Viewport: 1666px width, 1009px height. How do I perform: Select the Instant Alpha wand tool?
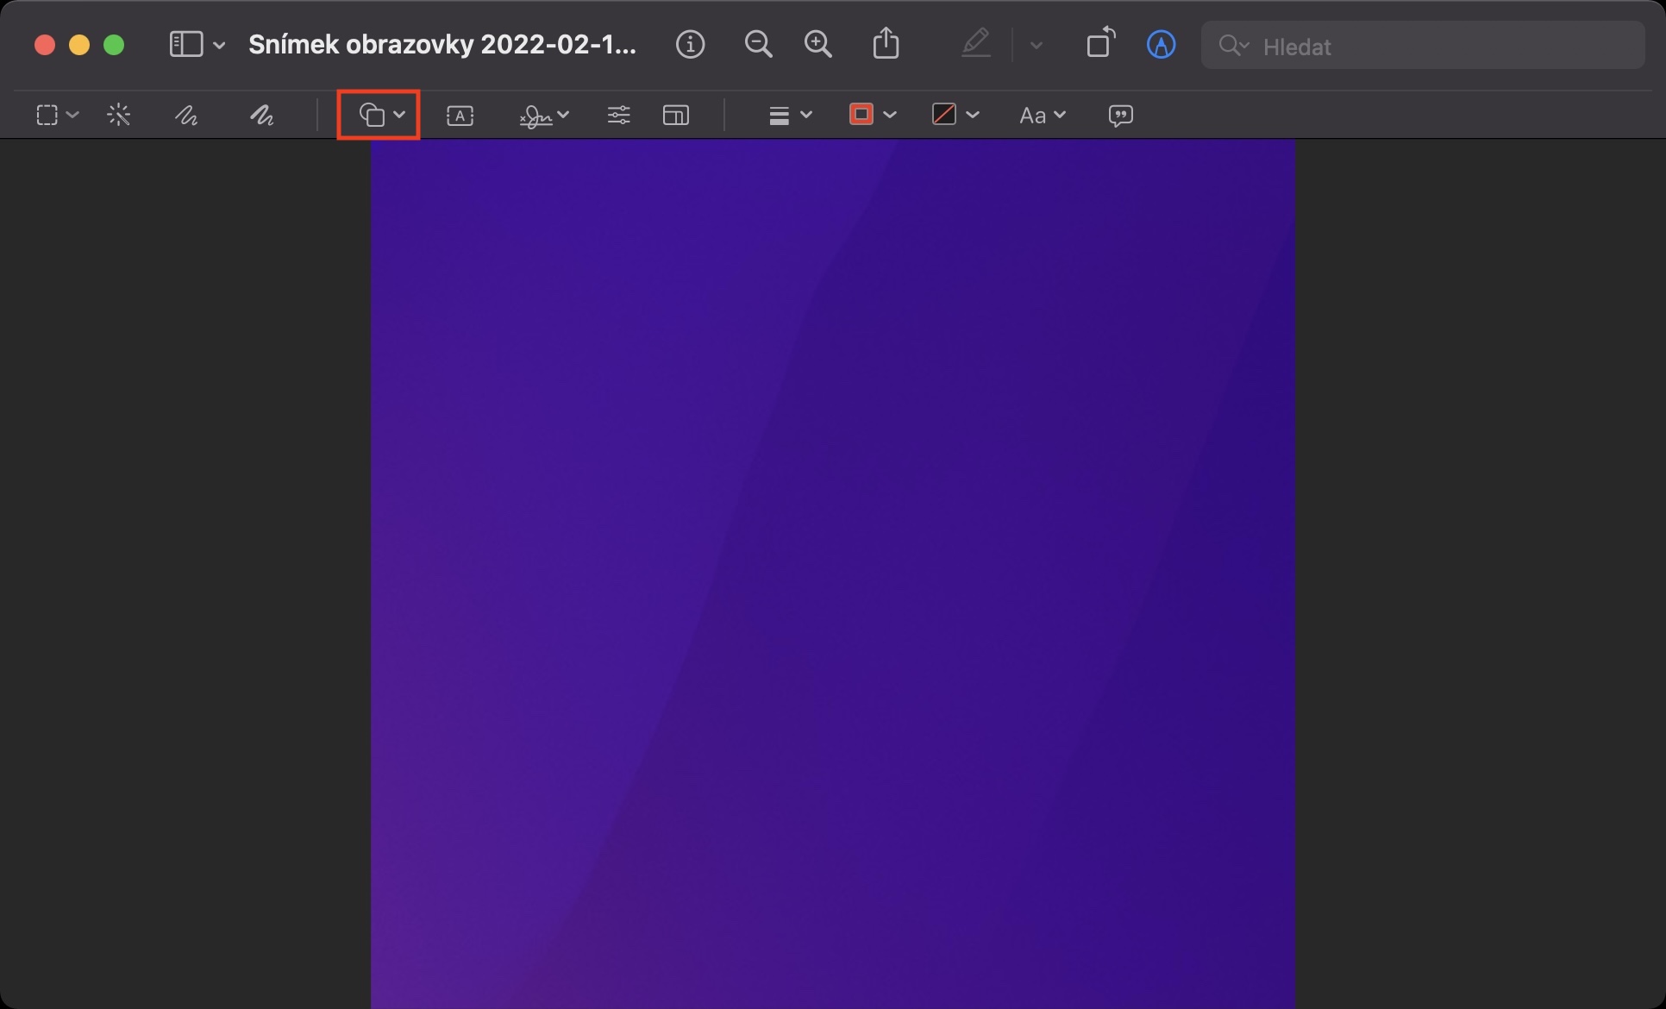tap(119, 115)
